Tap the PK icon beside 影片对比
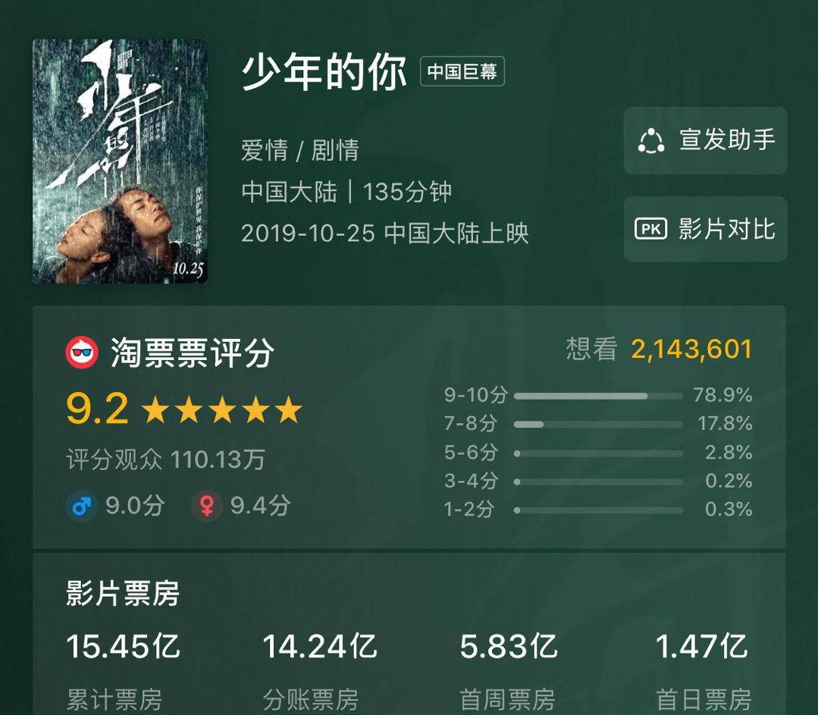Image resolution: width=818 pixels, height=715 pixels. click(650, 228)
